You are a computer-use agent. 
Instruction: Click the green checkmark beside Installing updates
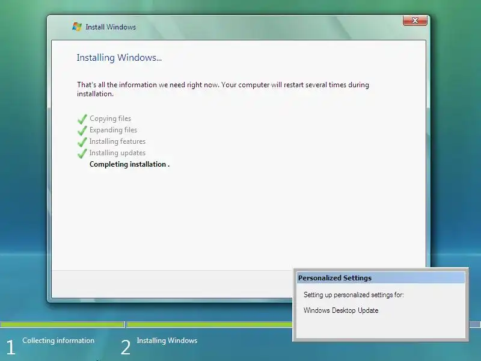point(82,153)
